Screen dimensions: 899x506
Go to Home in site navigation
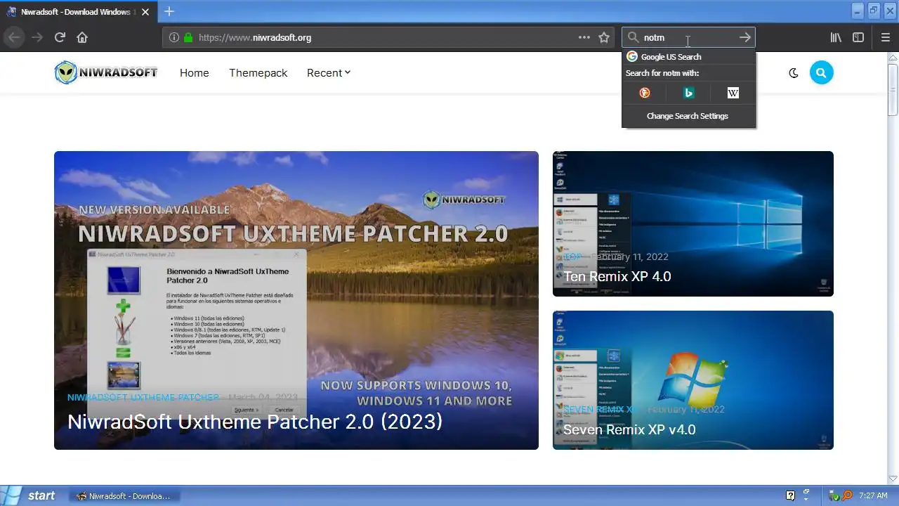click(194, 73)
